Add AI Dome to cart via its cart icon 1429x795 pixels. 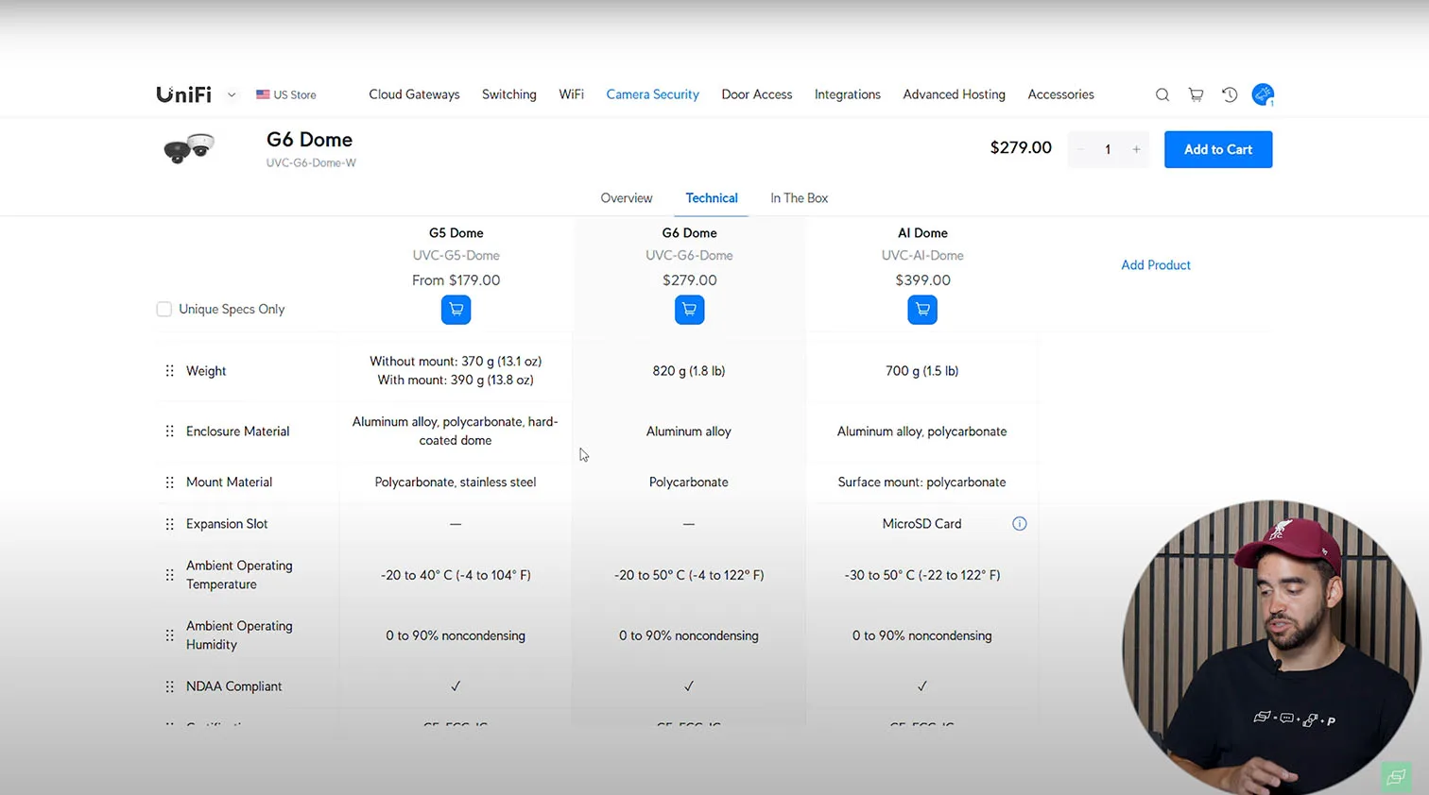(x=922, y=310)
